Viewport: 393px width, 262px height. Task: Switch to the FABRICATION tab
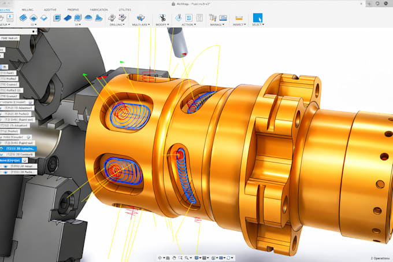coord(99,9)
